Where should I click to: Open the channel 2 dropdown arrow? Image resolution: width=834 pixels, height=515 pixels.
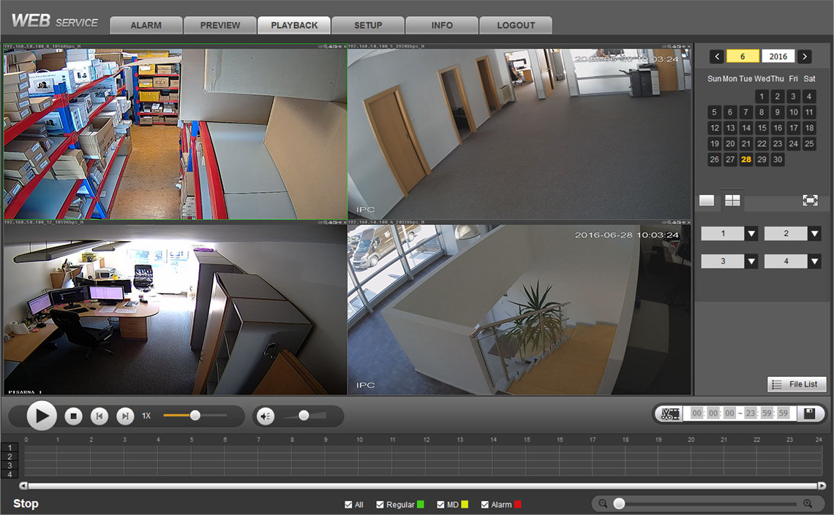pyautogui.click(x=814, y=234)
